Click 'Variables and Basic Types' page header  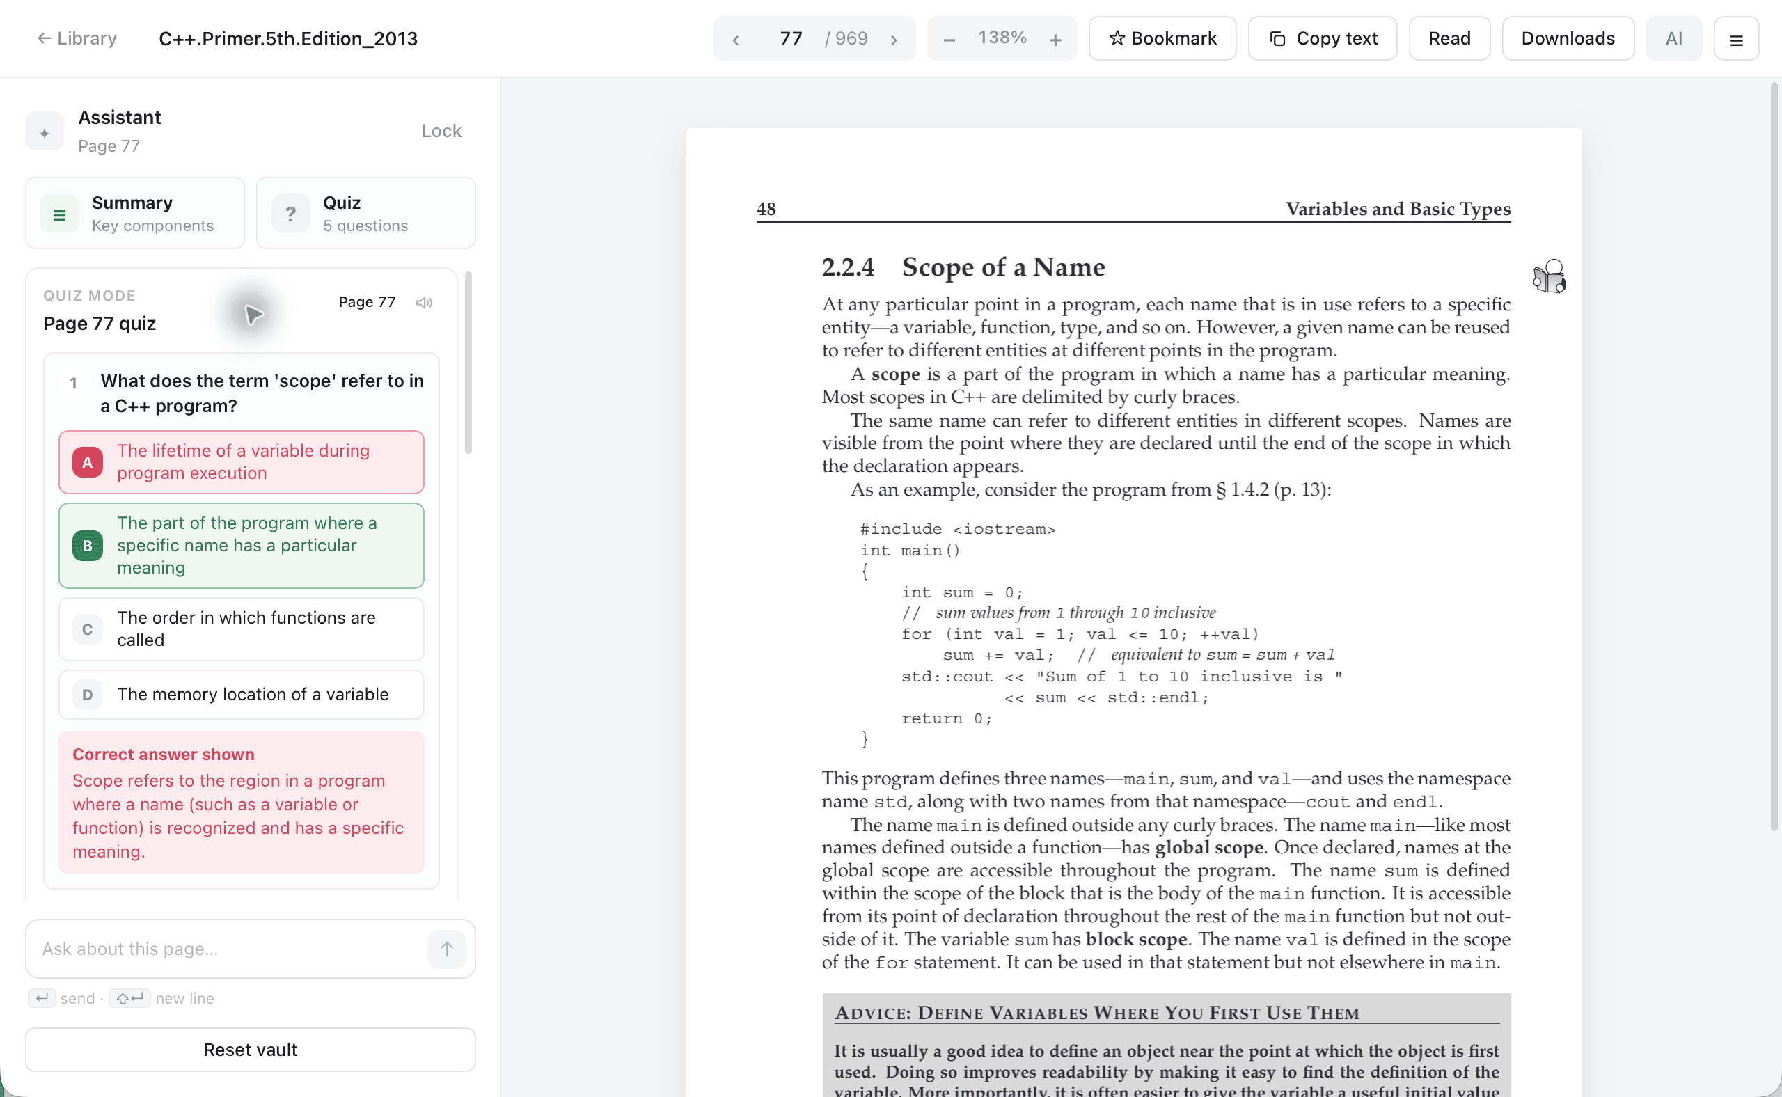(x=1398, y=209)
